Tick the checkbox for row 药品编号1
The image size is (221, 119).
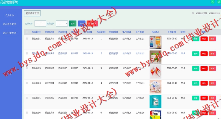click(x=27, y=39)
